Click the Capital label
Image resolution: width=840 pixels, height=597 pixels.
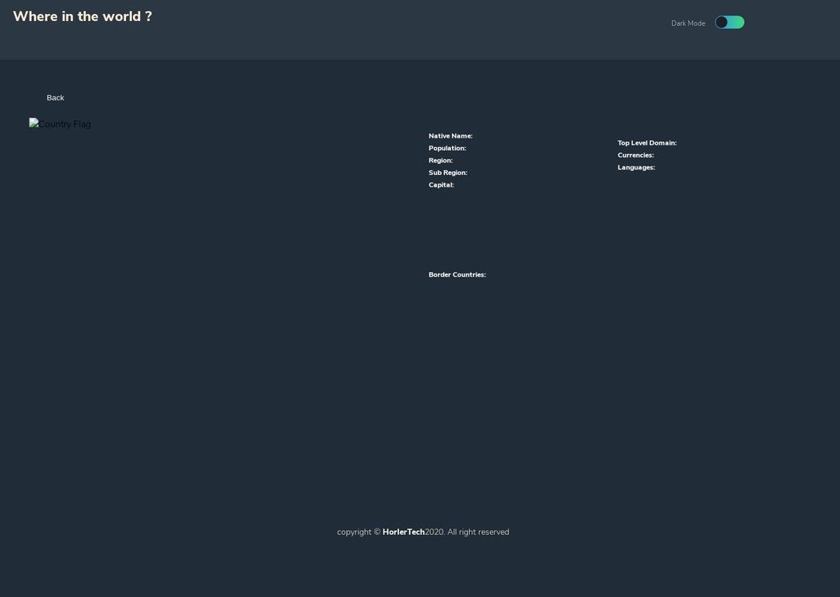click(441, 185)
